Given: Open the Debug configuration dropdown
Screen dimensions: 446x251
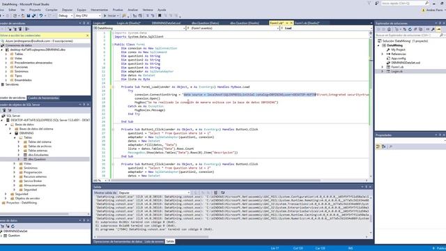Looking at the screenshot, I should coord(66,15).
